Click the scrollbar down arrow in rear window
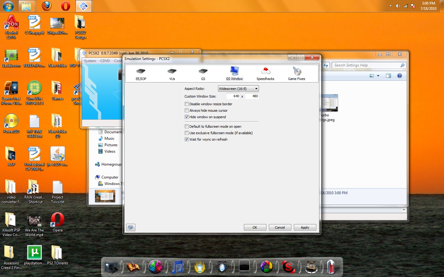Image resolution: width=444 pixels, height=277 pixels. [404, 210]
